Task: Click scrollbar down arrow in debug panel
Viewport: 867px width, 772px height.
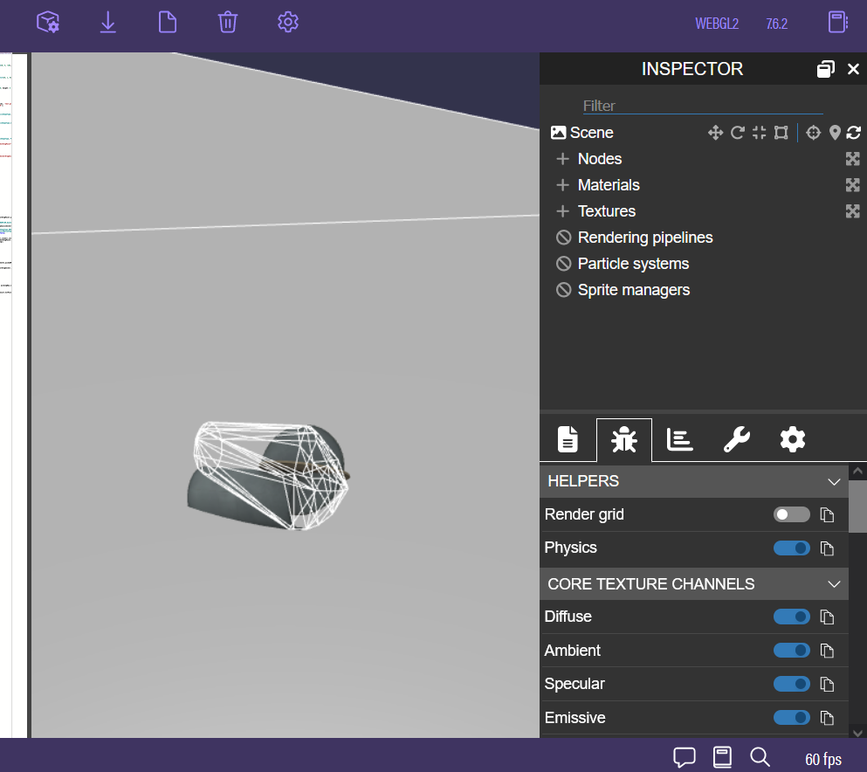Action: click(857, 734)
